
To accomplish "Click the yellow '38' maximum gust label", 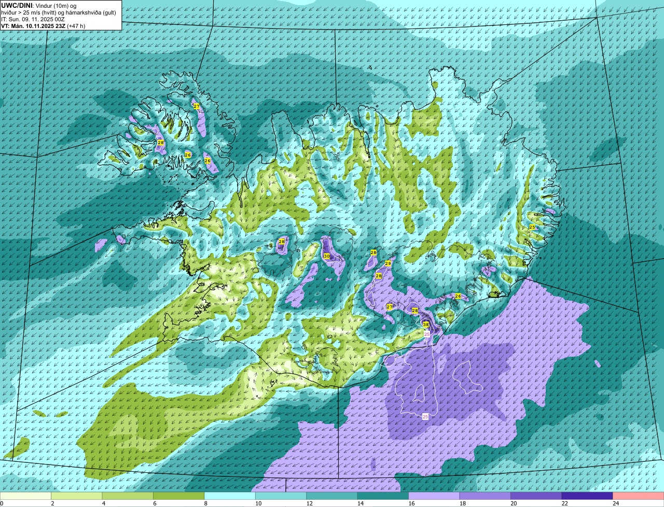I will [426, 325].
